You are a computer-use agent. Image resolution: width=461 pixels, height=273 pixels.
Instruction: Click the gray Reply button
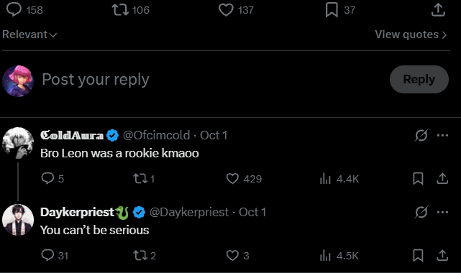[x=419, y=79]
